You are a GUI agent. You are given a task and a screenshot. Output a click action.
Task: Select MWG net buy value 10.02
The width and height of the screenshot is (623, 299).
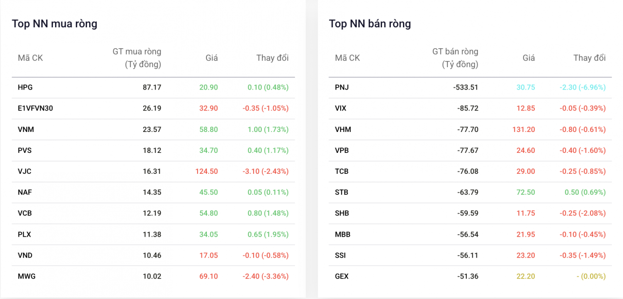(x=152, y=276)
